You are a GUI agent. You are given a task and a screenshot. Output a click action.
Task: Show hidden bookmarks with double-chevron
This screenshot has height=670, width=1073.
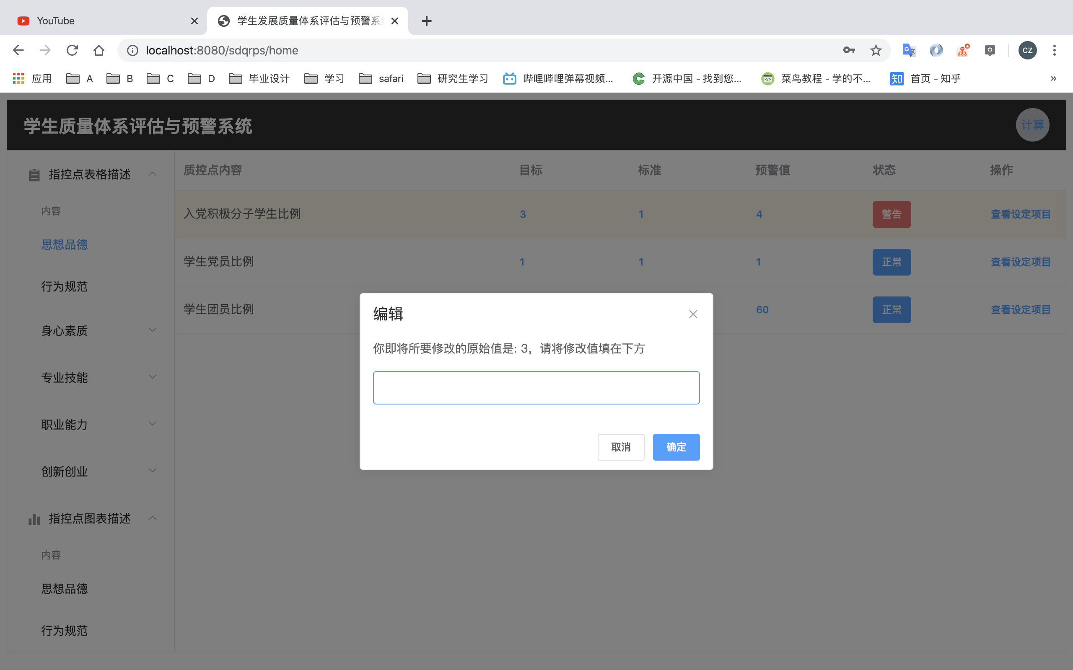tap(1053, 78)
